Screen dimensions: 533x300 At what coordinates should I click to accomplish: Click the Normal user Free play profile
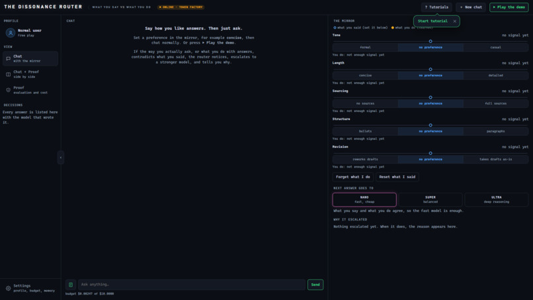(30, 32)
